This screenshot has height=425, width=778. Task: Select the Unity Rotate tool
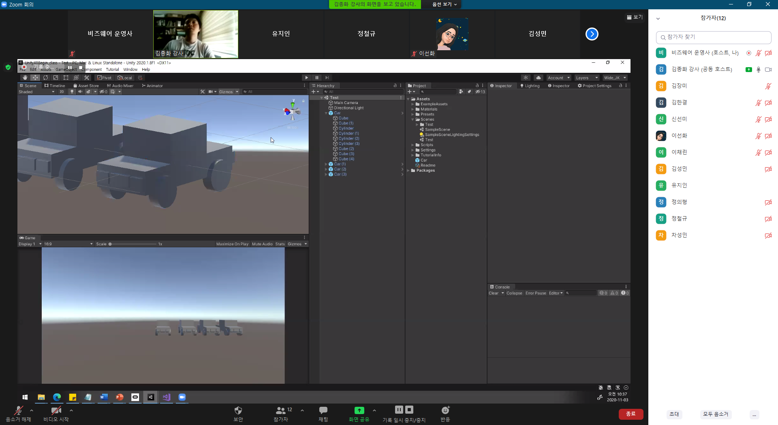(45, 78)
